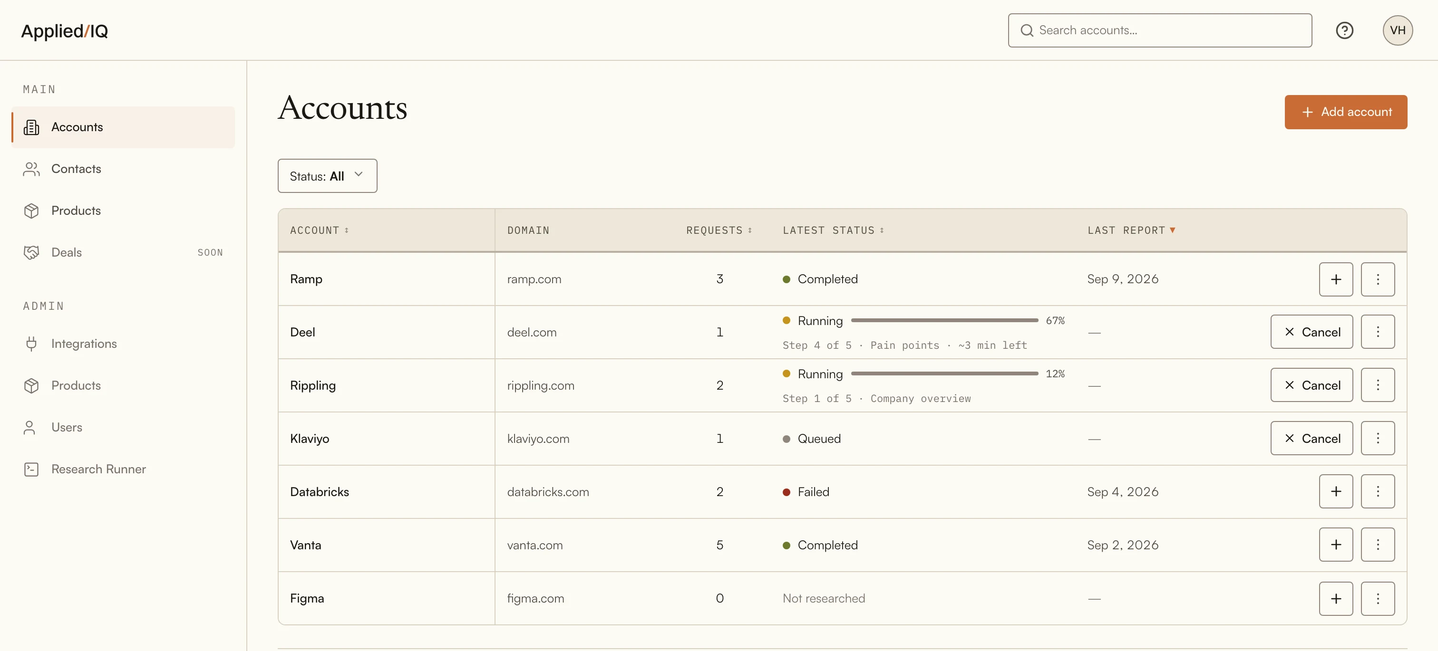Click the plus icon in Ramp row
1438x651 pixels.
(x=1336, y=279)
